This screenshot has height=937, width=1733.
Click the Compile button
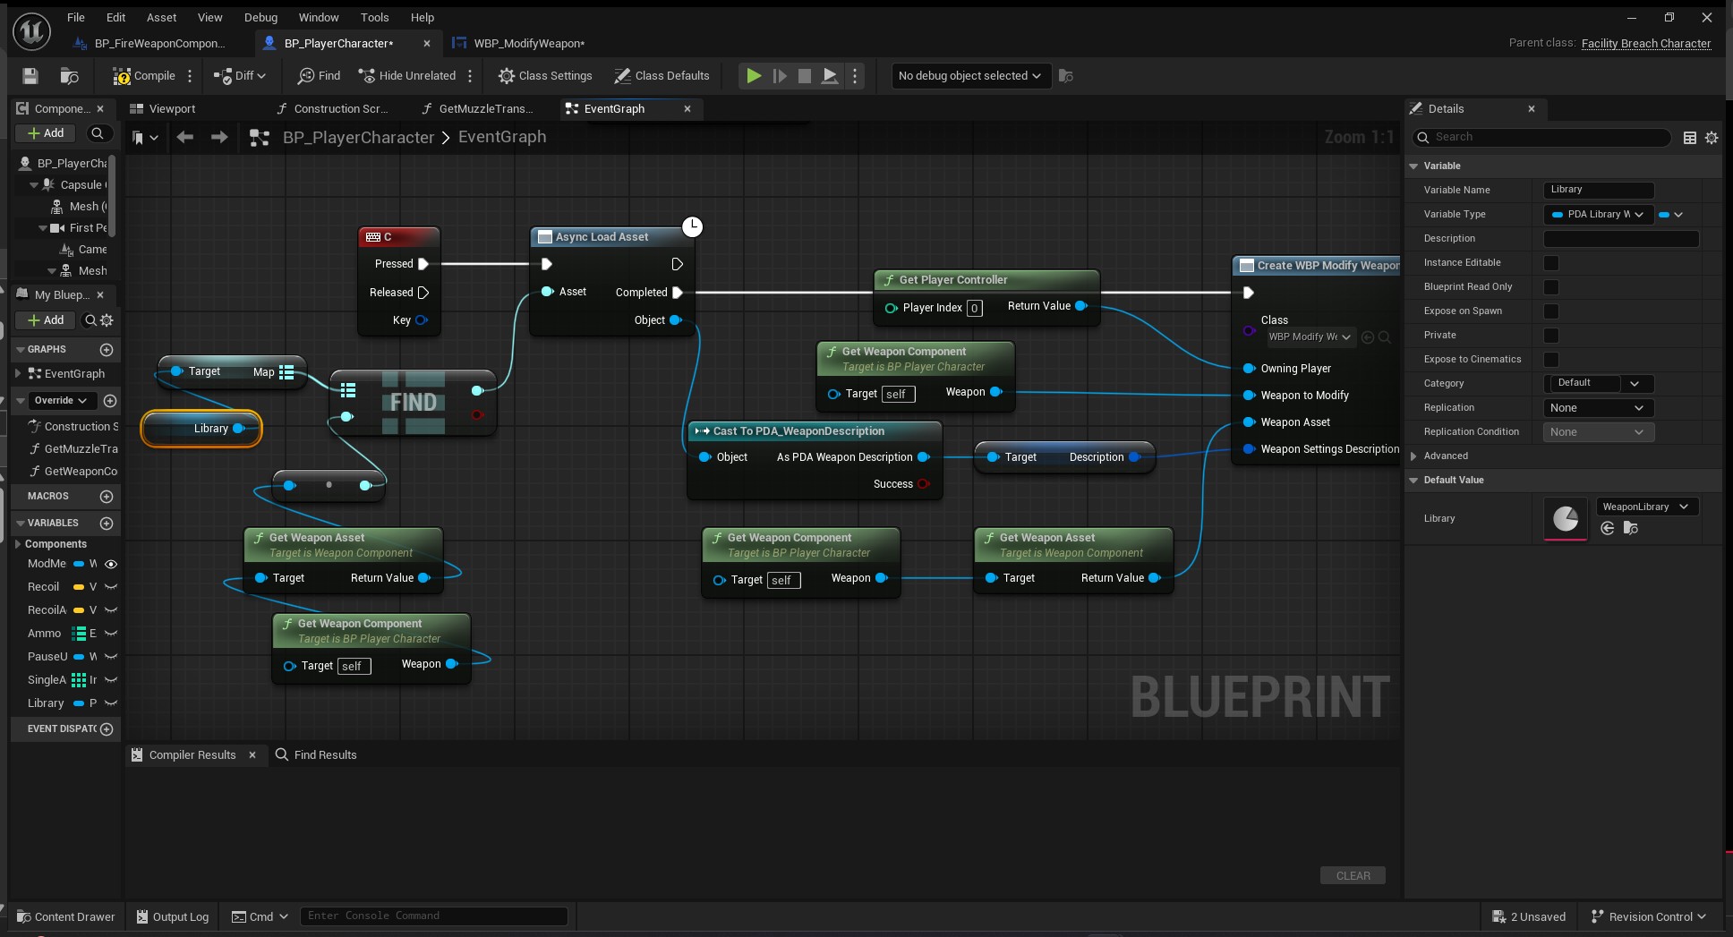pyautogui.click(x=144, y=76)
